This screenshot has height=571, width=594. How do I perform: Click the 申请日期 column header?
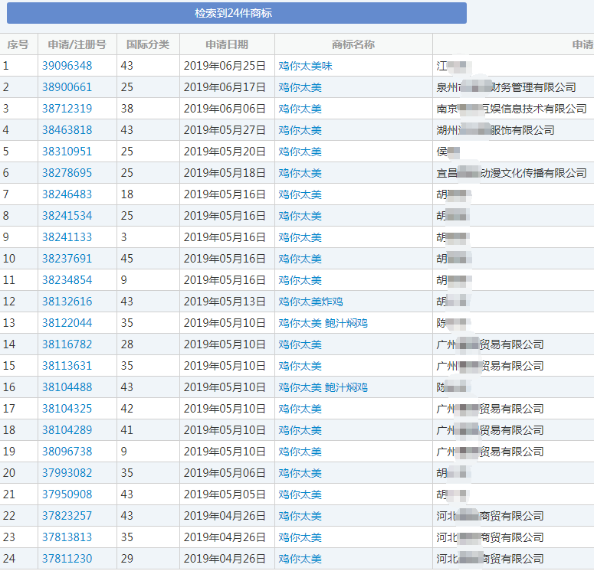pos(227,44)
